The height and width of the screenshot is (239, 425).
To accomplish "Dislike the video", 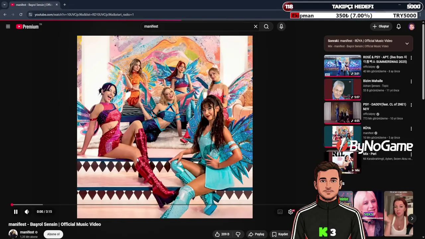I will point(238,234).
